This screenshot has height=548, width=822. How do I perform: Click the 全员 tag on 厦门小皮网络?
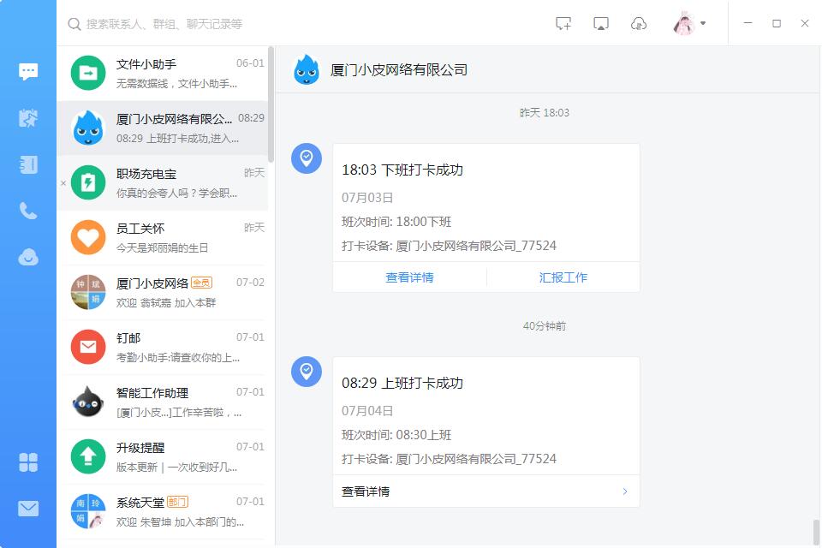coord(201,283)
